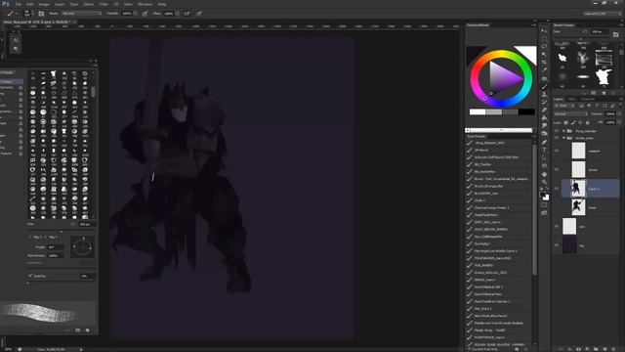Toggle Spacing checkbox in Brush panel
625x352 pixels.
[30, 276]
